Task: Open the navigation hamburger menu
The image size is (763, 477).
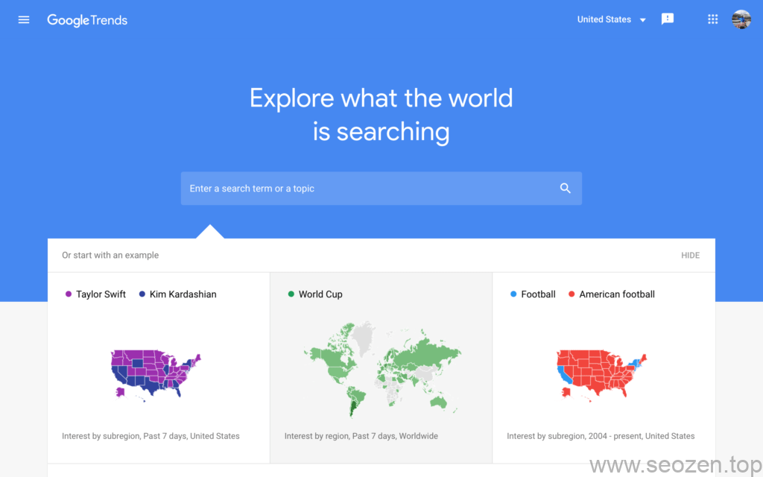Action: point(23,19)
